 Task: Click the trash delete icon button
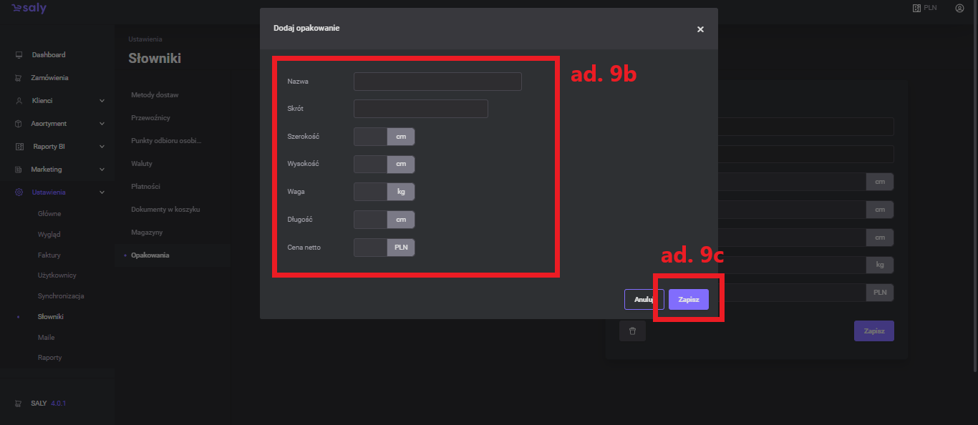[x=632, y=331]
